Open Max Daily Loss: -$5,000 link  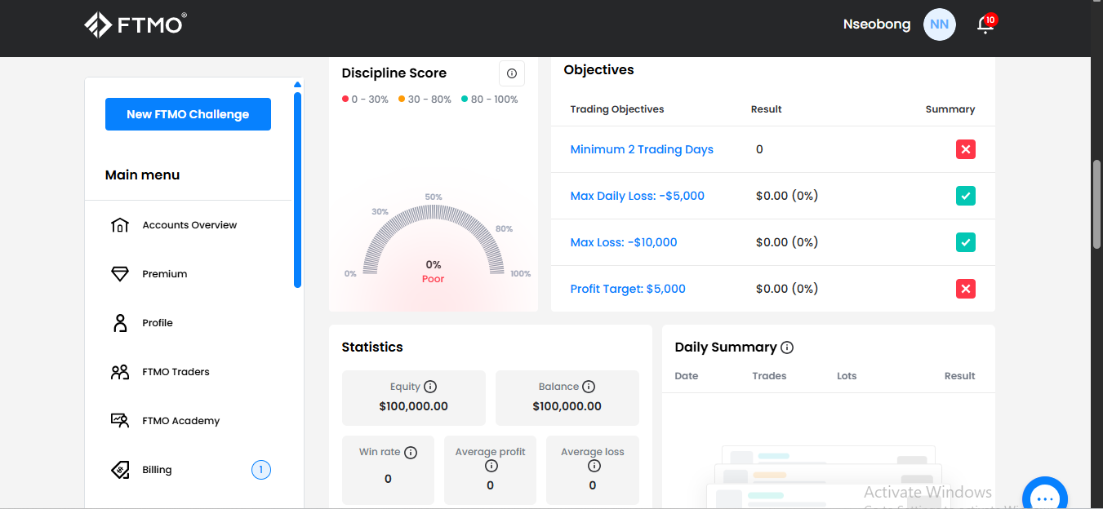637,196
